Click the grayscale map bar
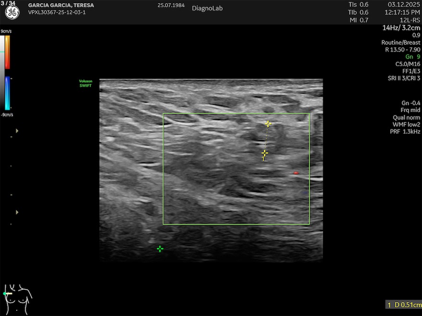This screenshot has height=316, width=422. 2,72
